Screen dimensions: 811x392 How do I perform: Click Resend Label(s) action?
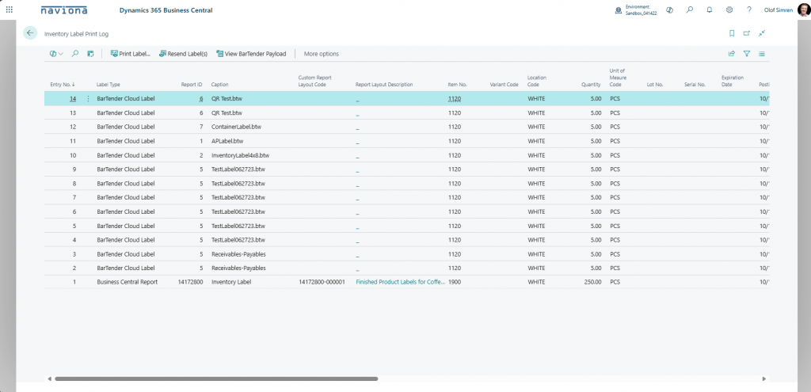click(183, 54)
